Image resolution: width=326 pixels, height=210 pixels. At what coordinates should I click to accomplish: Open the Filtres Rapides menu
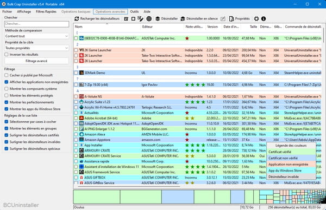click(46, 11)
